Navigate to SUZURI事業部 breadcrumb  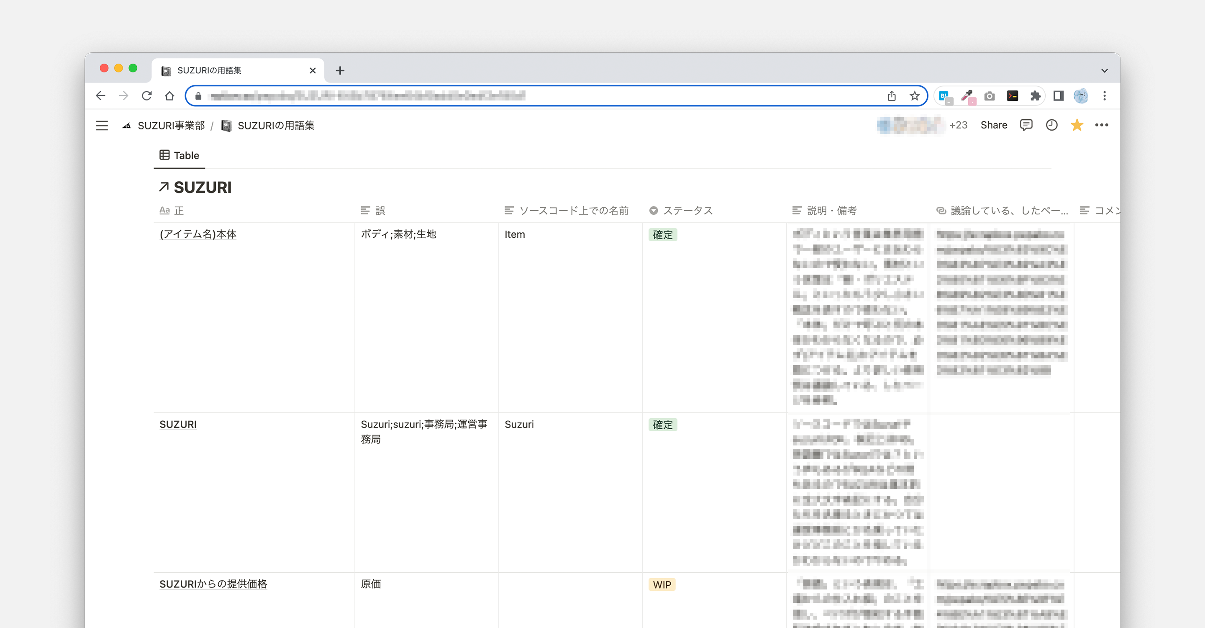click(x=163, y=126)
